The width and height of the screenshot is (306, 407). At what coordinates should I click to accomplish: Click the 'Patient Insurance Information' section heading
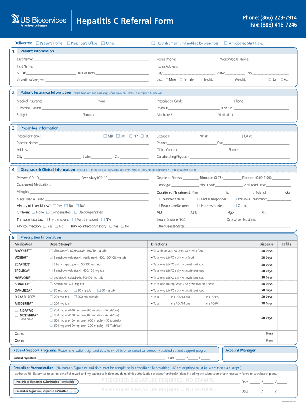[x=46, y=93]
